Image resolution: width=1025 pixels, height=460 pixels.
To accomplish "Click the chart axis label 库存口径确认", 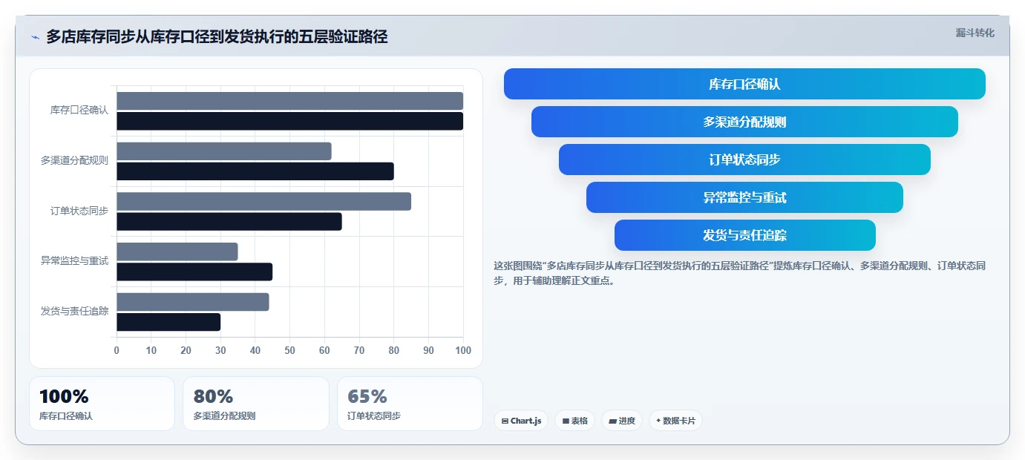I will (x=79, y=111).
